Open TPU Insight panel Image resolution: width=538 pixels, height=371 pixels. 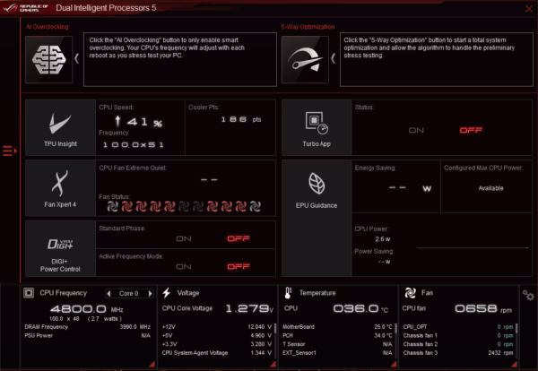(60, 127)
